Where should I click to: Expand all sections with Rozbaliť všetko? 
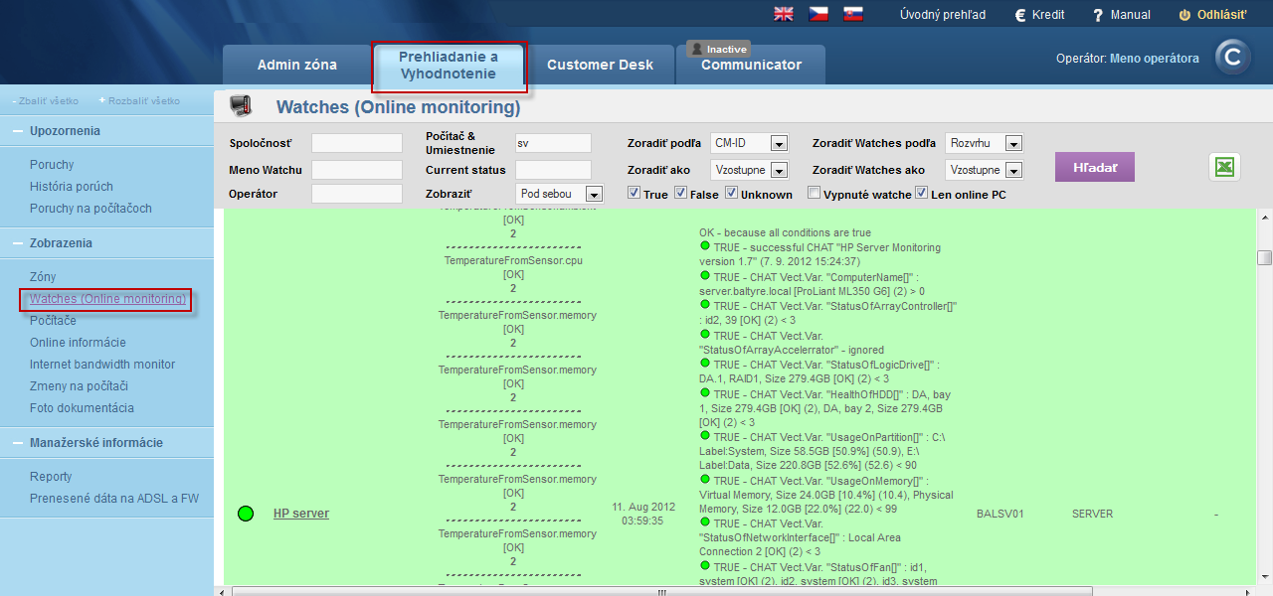click(139, 101)
